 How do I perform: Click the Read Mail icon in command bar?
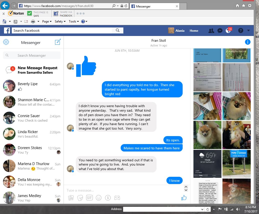pyautogui.click(x=26, y=21)
